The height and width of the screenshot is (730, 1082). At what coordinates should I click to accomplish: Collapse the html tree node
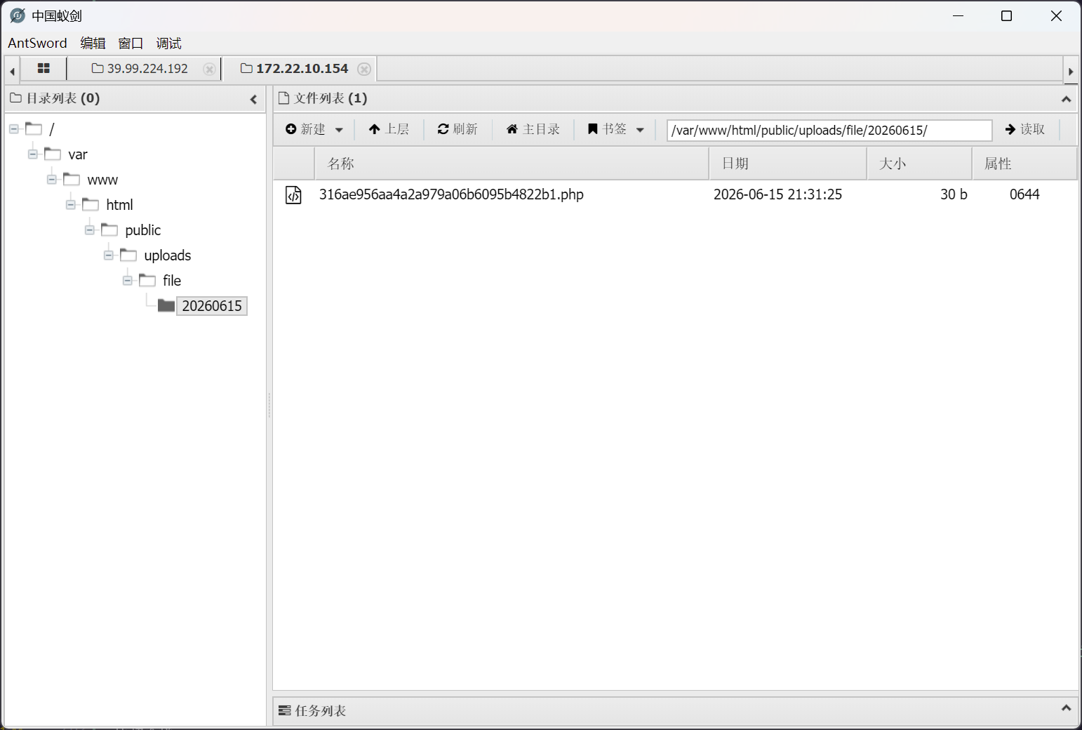71,205
